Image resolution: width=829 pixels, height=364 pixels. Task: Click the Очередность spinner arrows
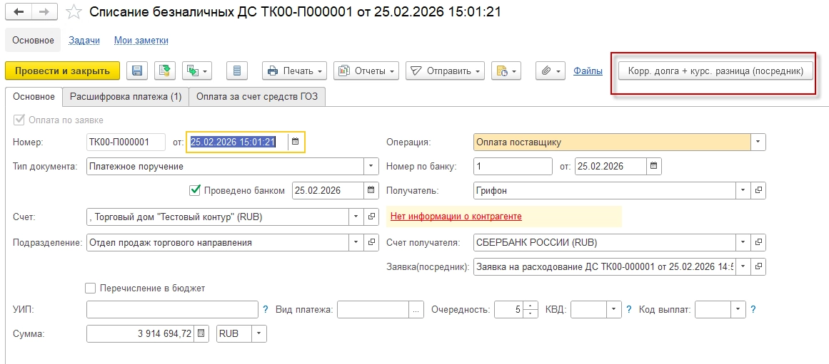click(x=531, y=310)
